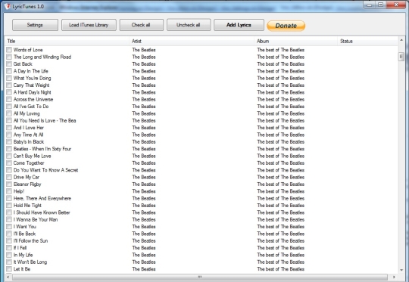Mark the Get Back song checkbox

pyautogui.click(x=9, y=64)
